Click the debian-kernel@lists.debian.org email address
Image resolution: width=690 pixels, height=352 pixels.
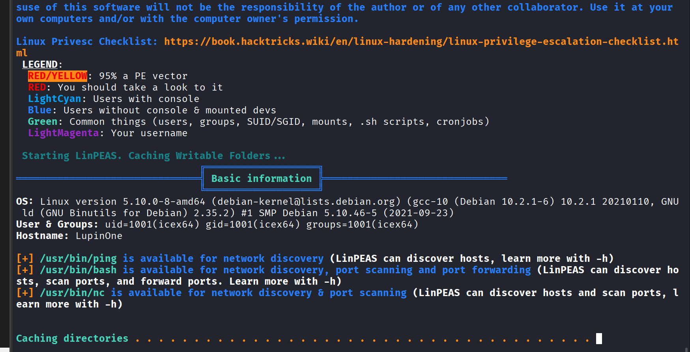(306, 202)
